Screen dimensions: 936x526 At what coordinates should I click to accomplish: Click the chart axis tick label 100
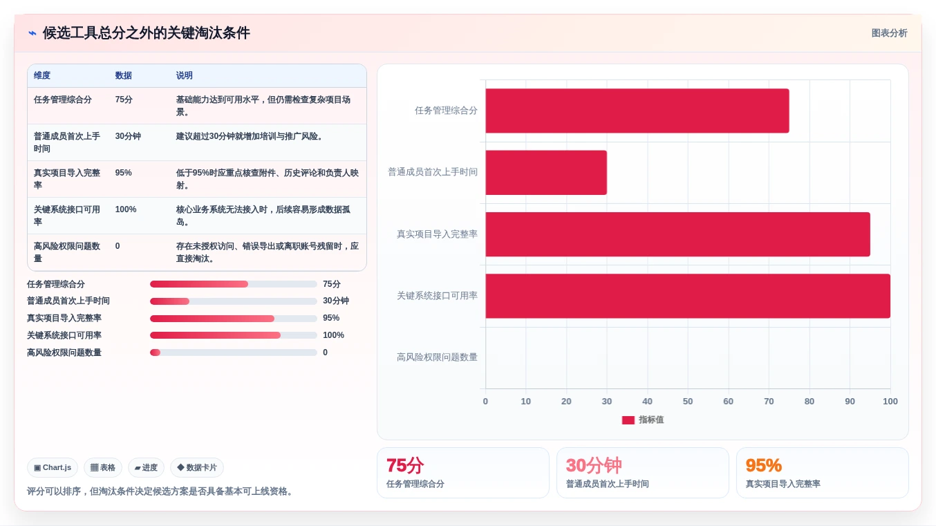(x=890, y=402)
